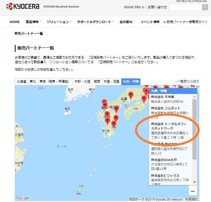211x202 pixels.
Task: Select the 関西 region tab
Action: pos(97,81)
